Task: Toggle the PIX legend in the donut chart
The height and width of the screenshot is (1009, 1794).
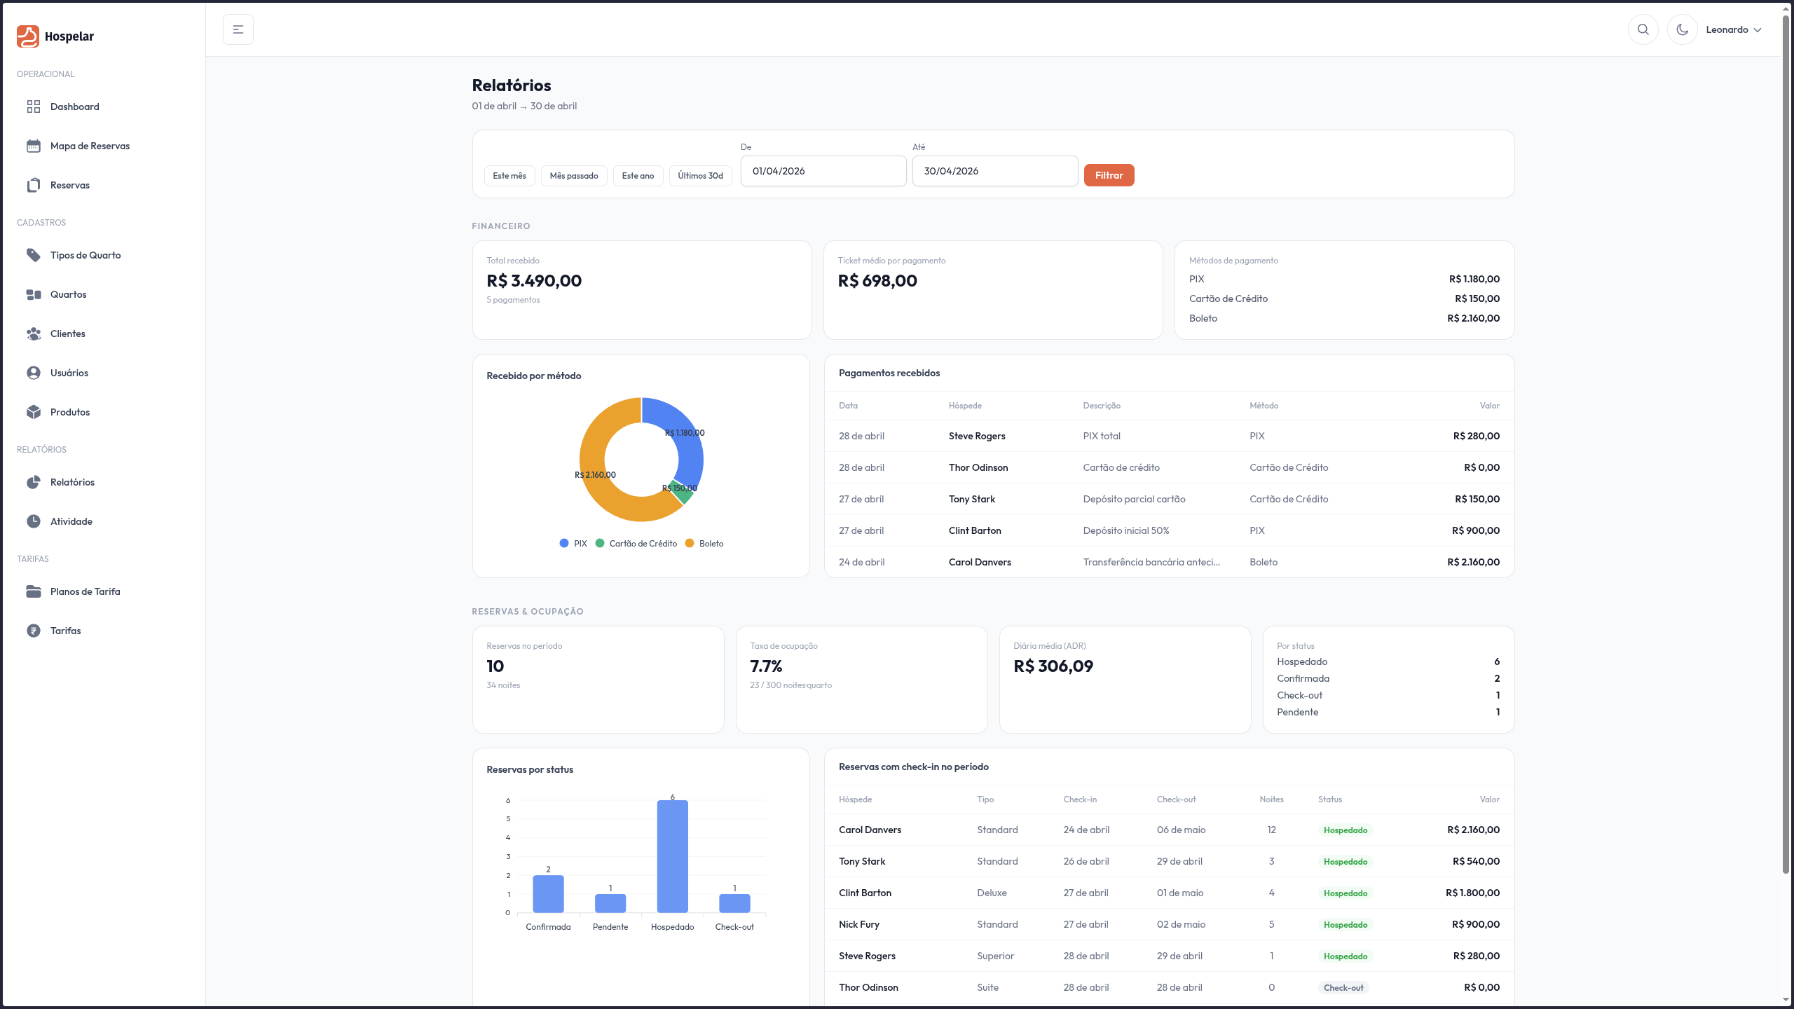Action: pyautogui.click(x=573, y=544)
